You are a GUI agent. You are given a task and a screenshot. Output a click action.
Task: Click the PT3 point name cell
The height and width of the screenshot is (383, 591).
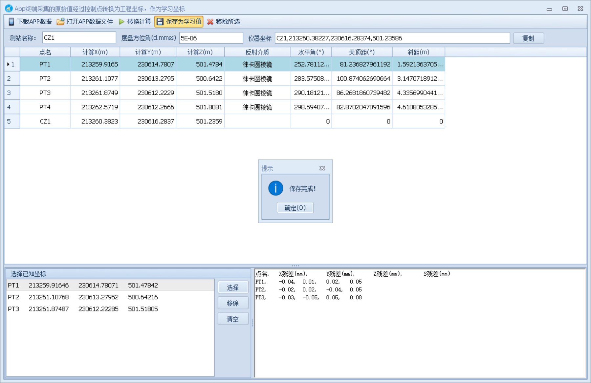click(45, 93)
